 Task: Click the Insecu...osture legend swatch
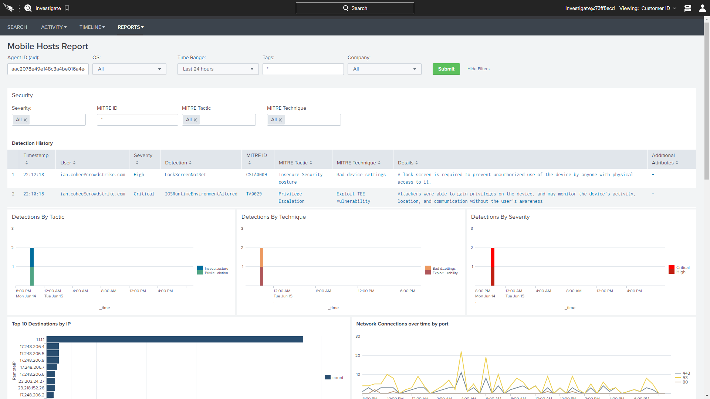200,268
